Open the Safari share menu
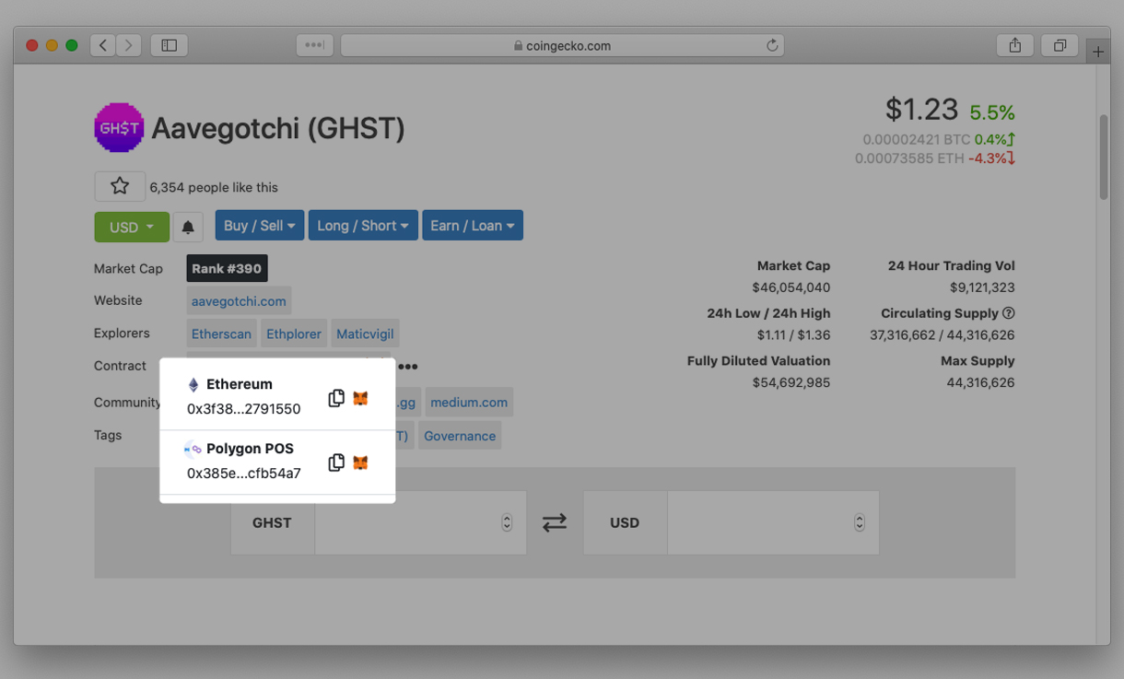 point(1015,45)
